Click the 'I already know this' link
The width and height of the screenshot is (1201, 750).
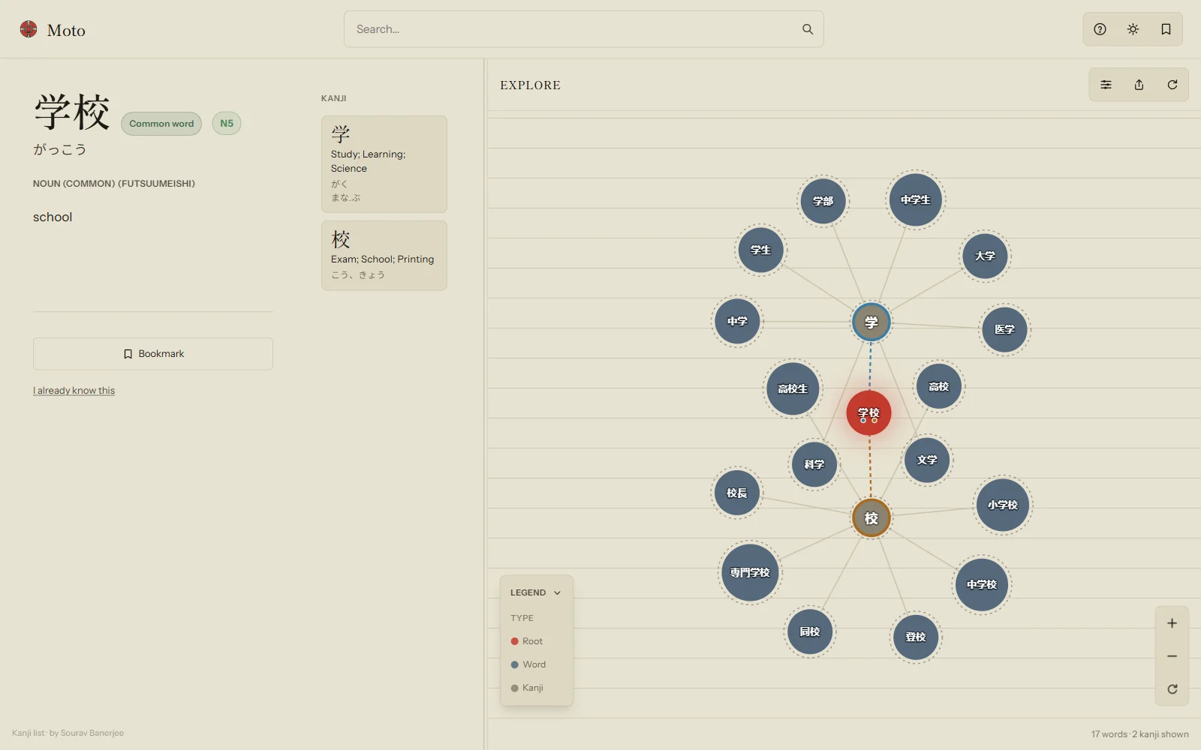point(74,391)
